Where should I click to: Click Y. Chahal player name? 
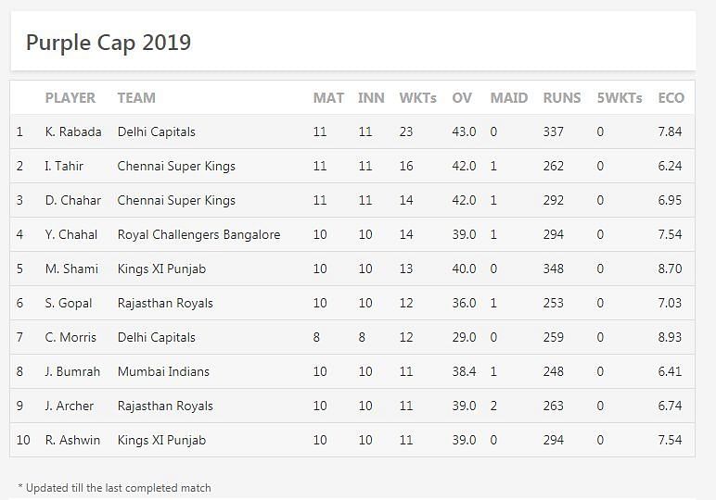70,234
